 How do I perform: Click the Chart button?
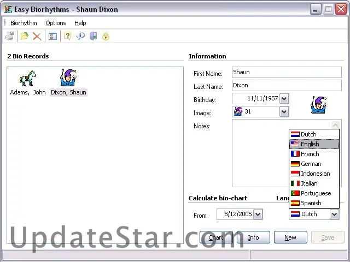point(216,237)
